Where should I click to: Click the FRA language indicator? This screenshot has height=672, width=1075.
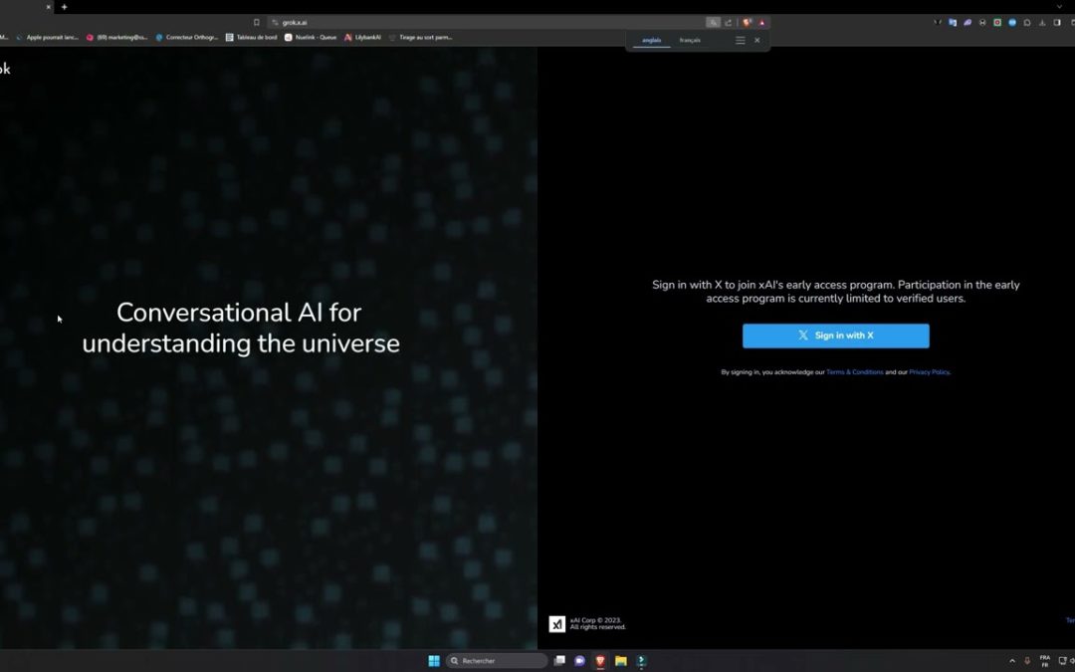(1045, 661)
